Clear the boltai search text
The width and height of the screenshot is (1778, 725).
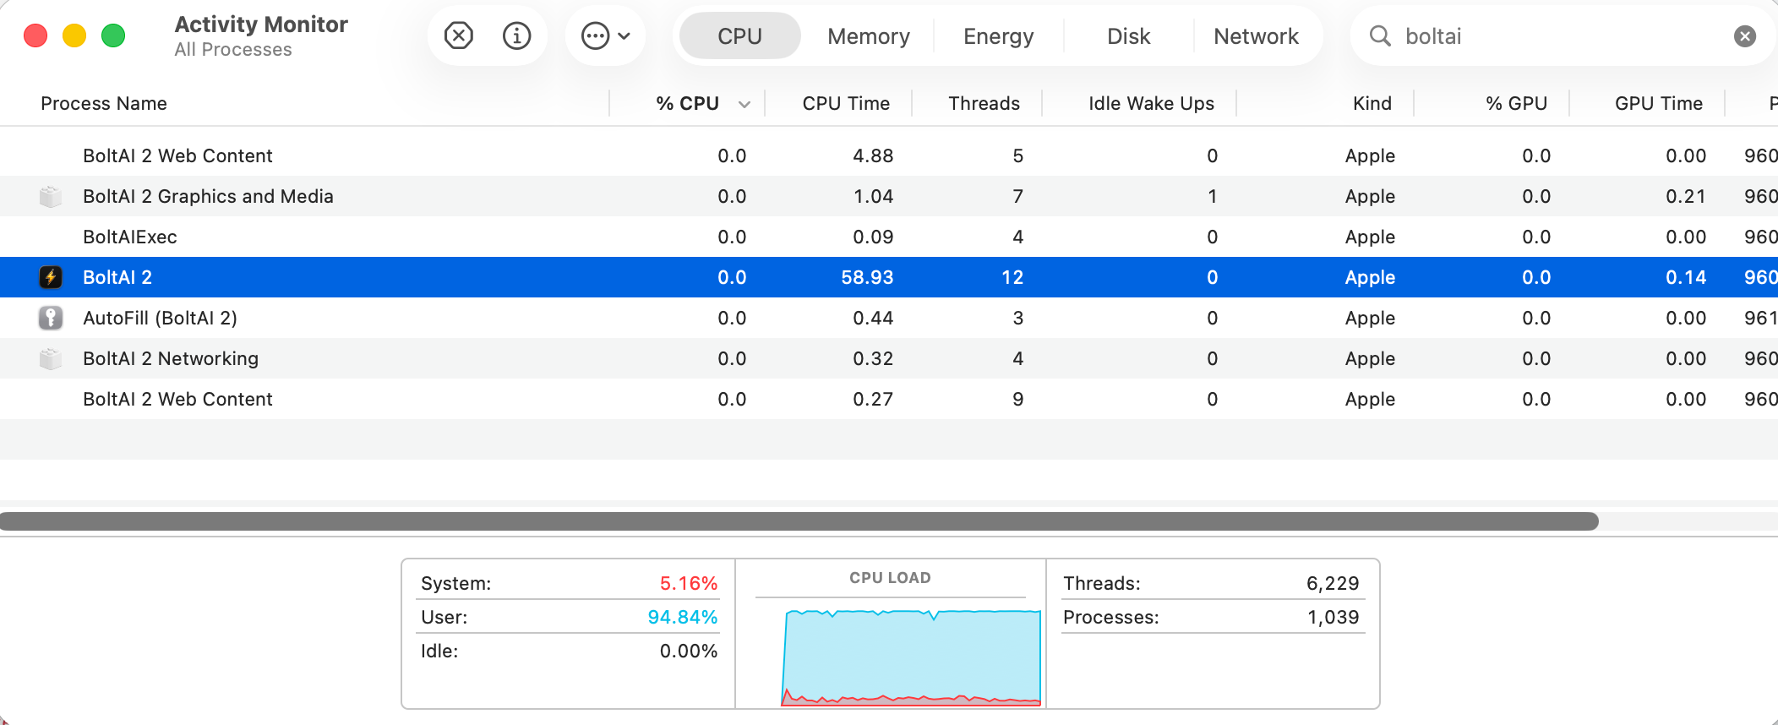coord(1745,35)
